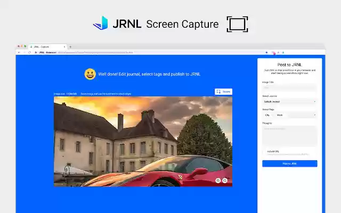Click the captured screenshot image of the mansion
The width and height of the screenshot is (341, 213).
click(143, 142)
